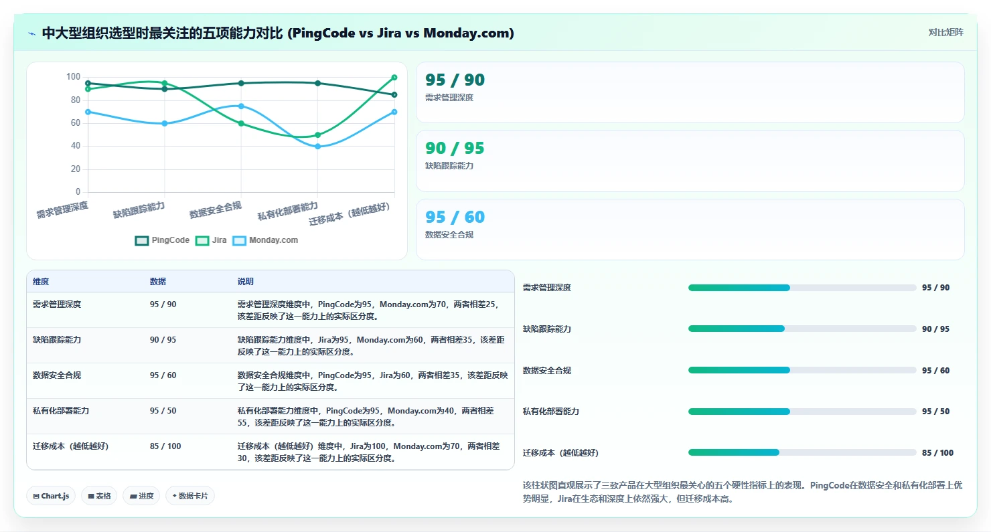The image size is (991, 532).
Task: Select 迁移成本（越低越好）in table's first column
Action: tap(70, 446)
